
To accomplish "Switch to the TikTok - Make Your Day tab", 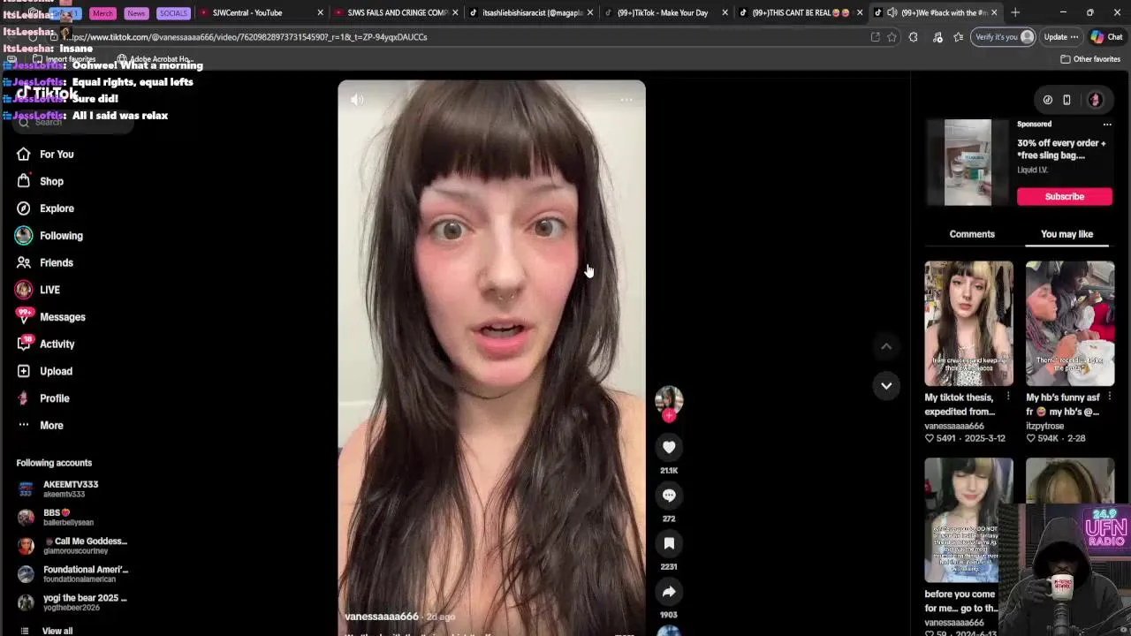I will coord(665,12).
